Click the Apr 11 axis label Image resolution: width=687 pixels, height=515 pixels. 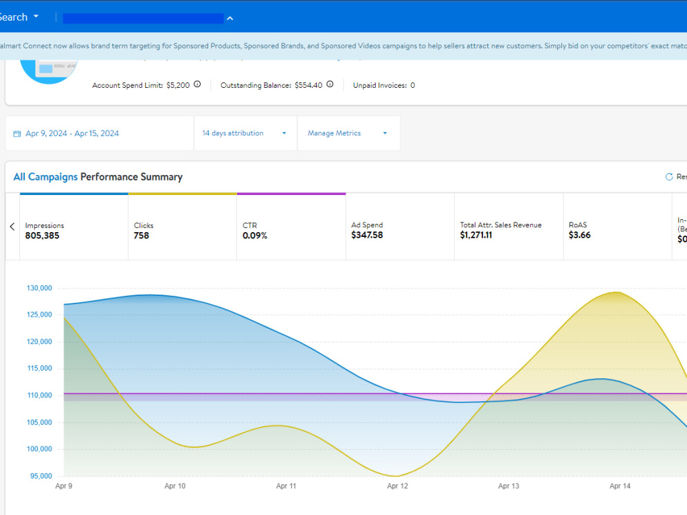pyautogui.click(x=286, y=486)
